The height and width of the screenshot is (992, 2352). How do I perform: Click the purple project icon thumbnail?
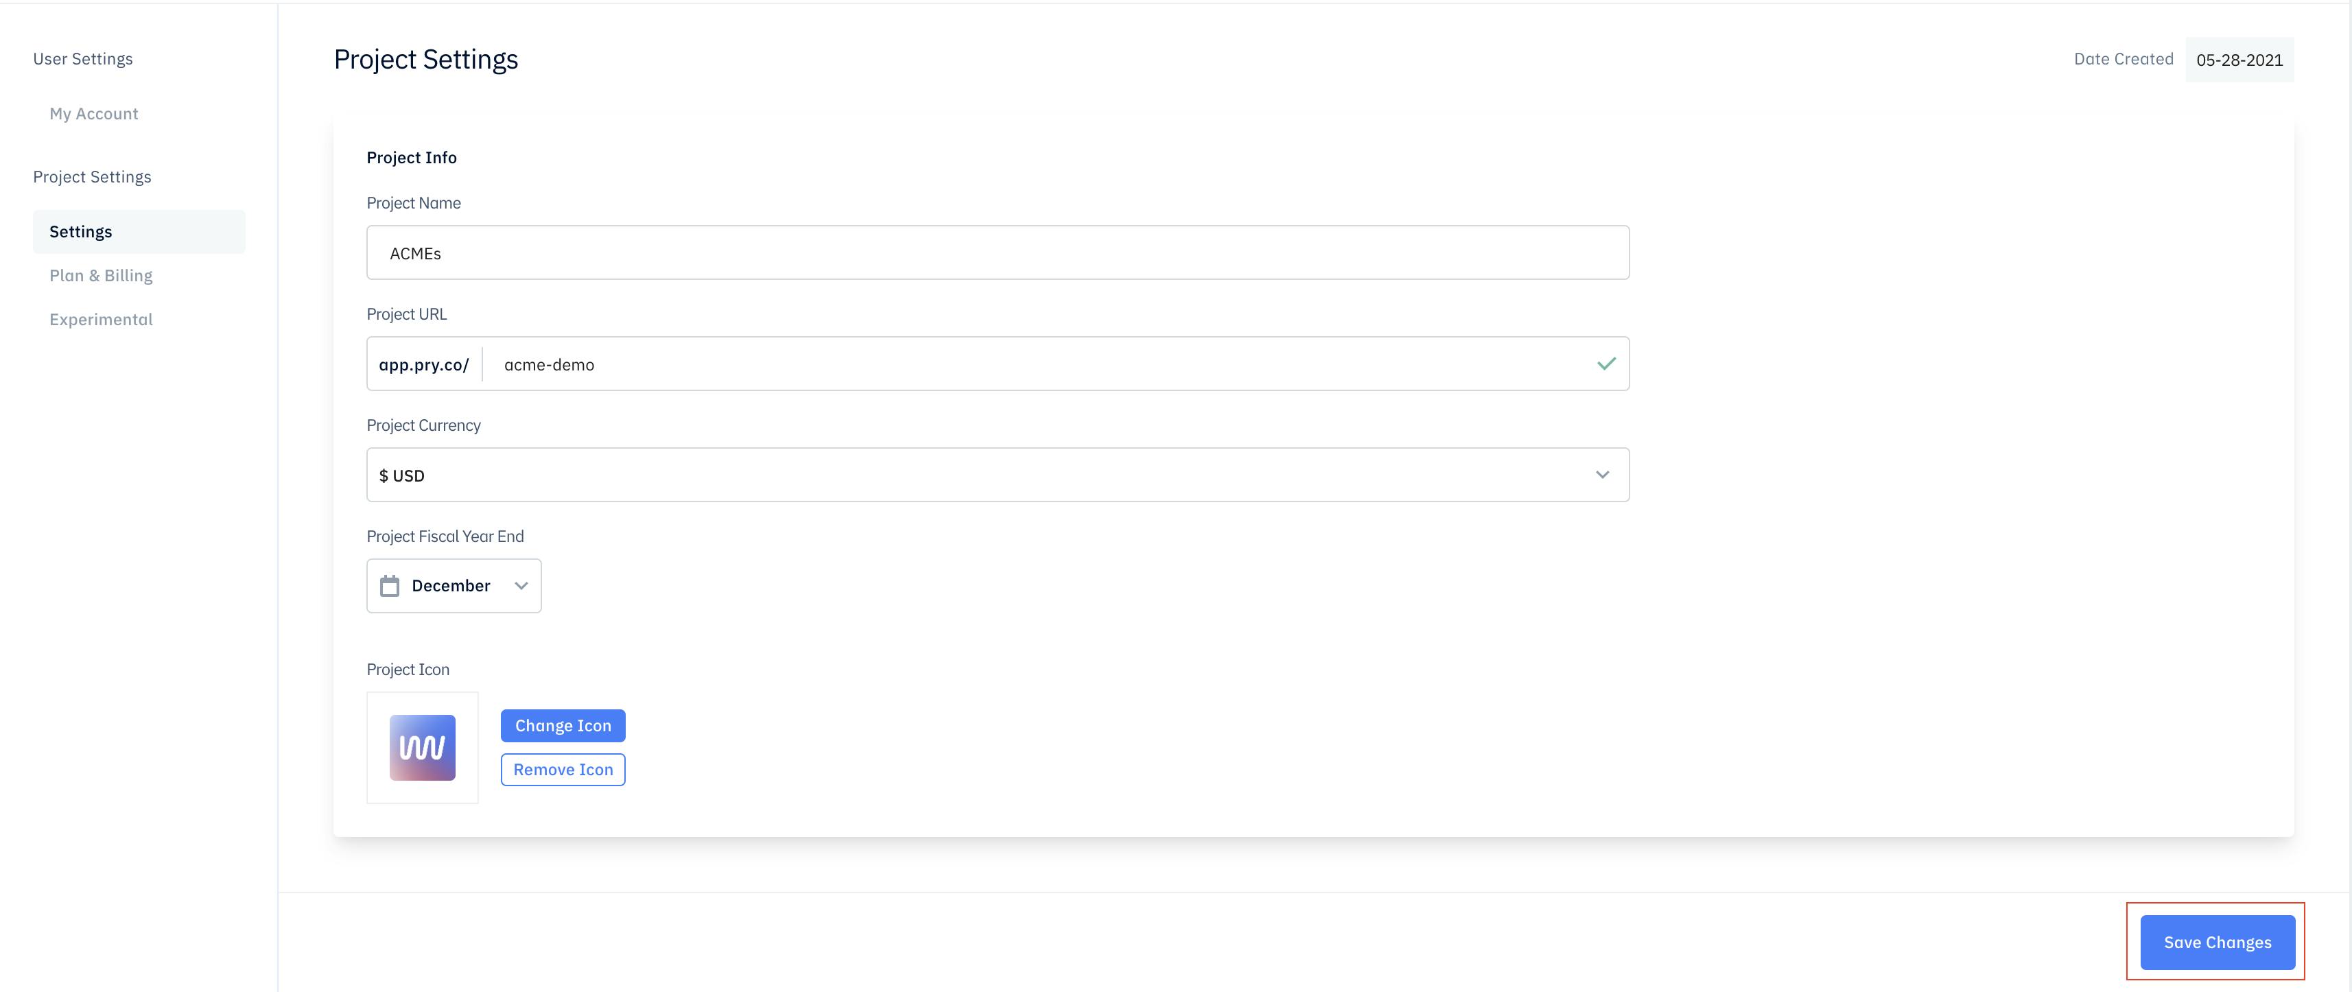pyautogui.click(x=423, y=747)
